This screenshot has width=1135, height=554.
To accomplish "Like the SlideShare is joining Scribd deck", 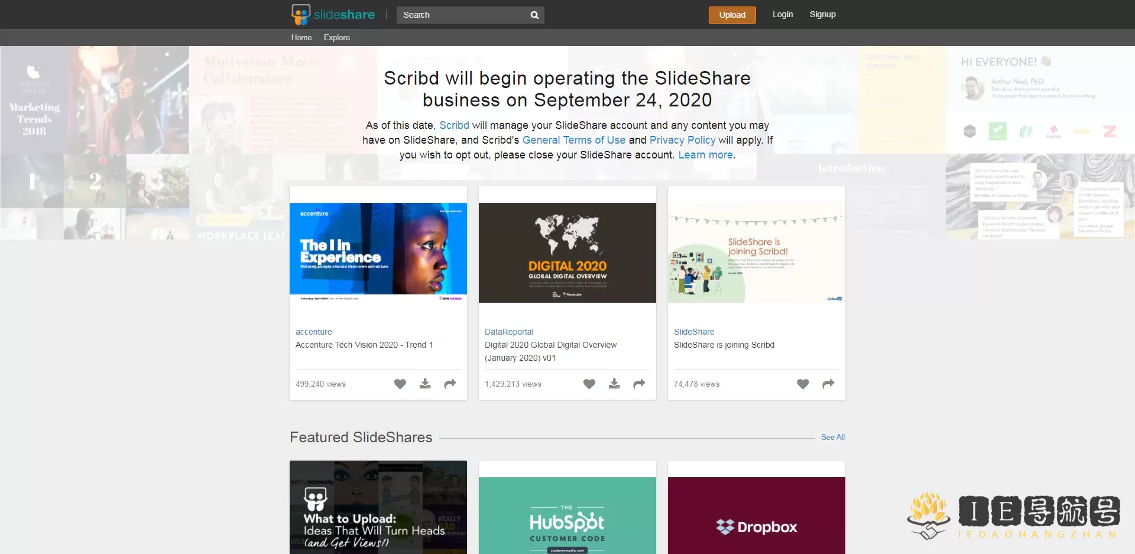I will (803, 384).
